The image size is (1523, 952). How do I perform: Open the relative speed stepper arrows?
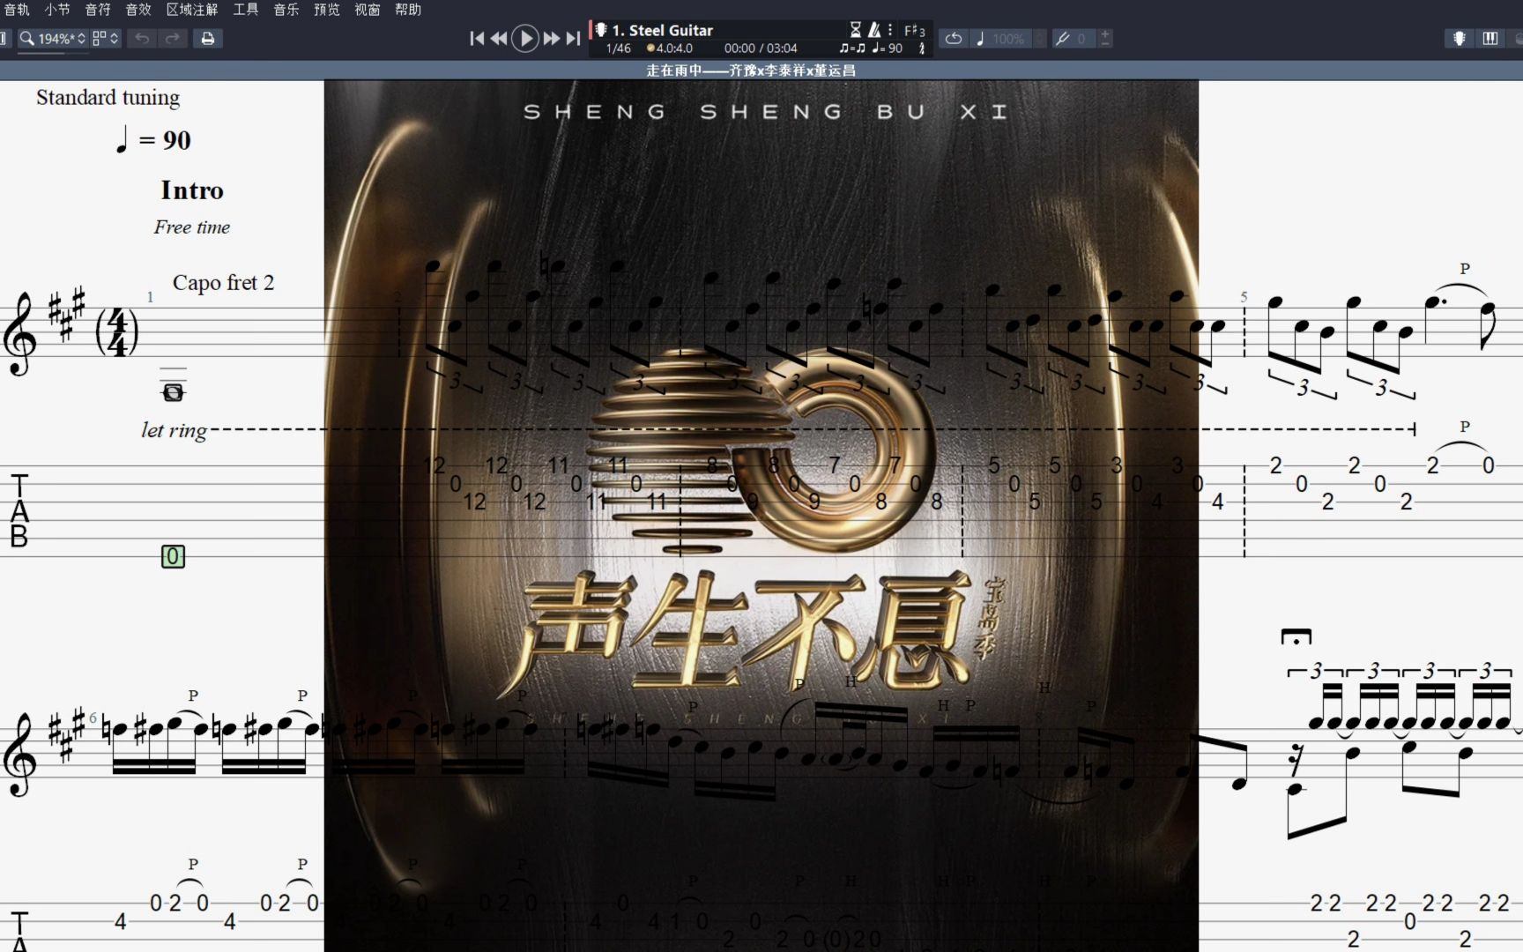1040,39
